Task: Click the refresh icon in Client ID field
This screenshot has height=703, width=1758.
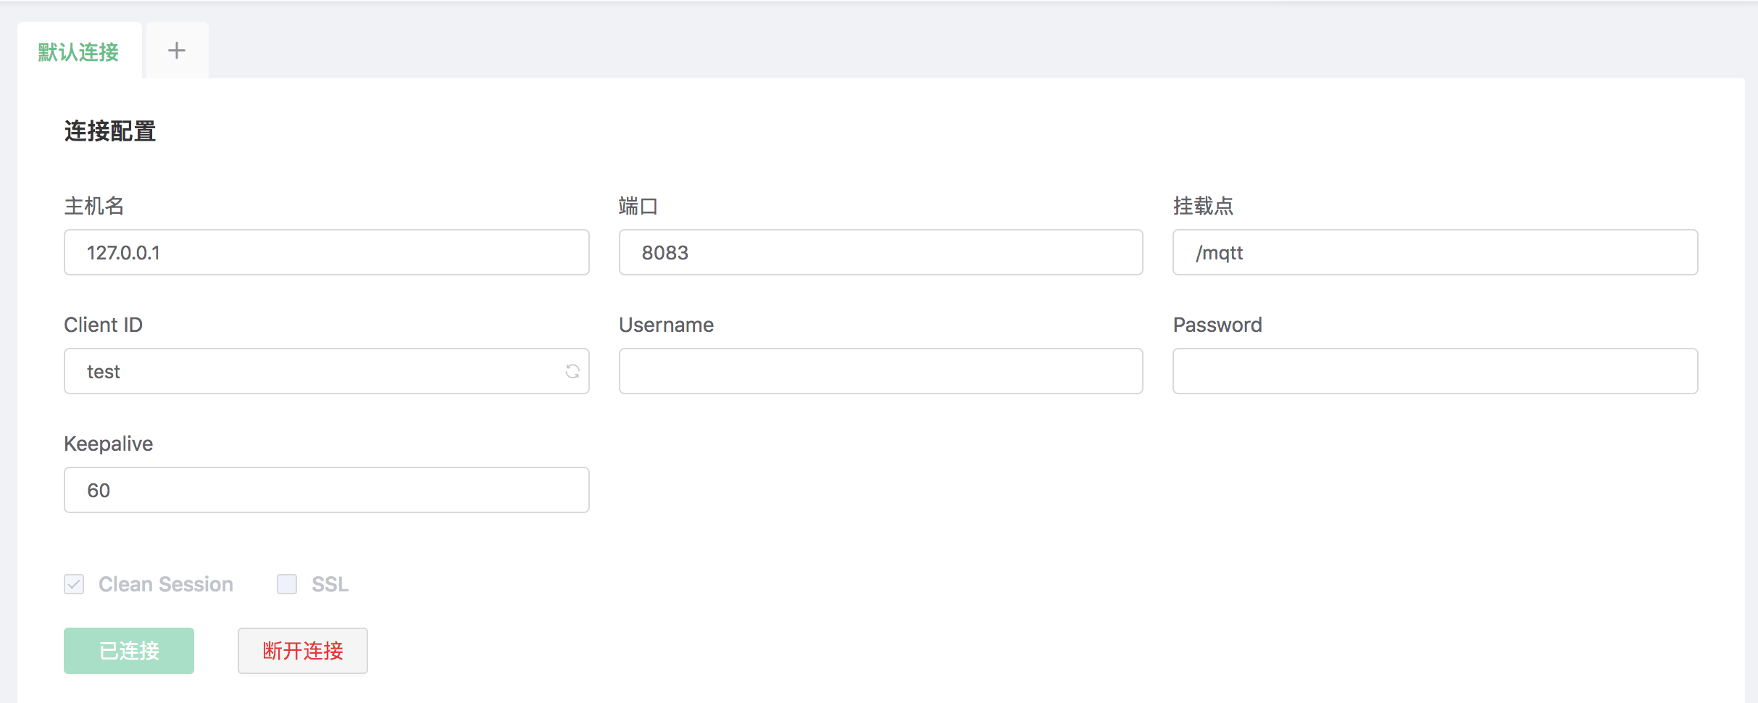Action: [x=572, y=371]
